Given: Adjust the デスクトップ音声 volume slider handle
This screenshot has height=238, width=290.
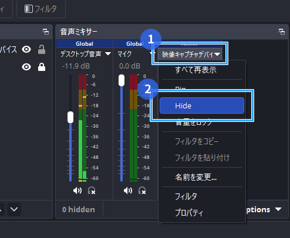Looking at the screenshot, I should click(70, 117).
